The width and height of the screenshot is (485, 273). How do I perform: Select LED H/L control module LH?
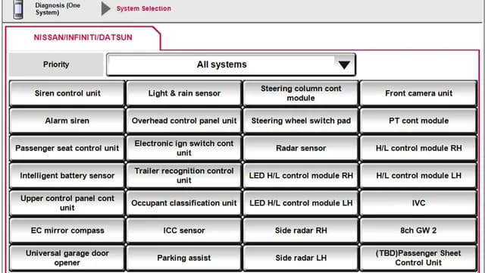301,203
